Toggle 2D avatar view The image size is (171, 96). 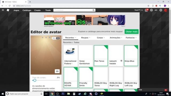pos(57,71)
